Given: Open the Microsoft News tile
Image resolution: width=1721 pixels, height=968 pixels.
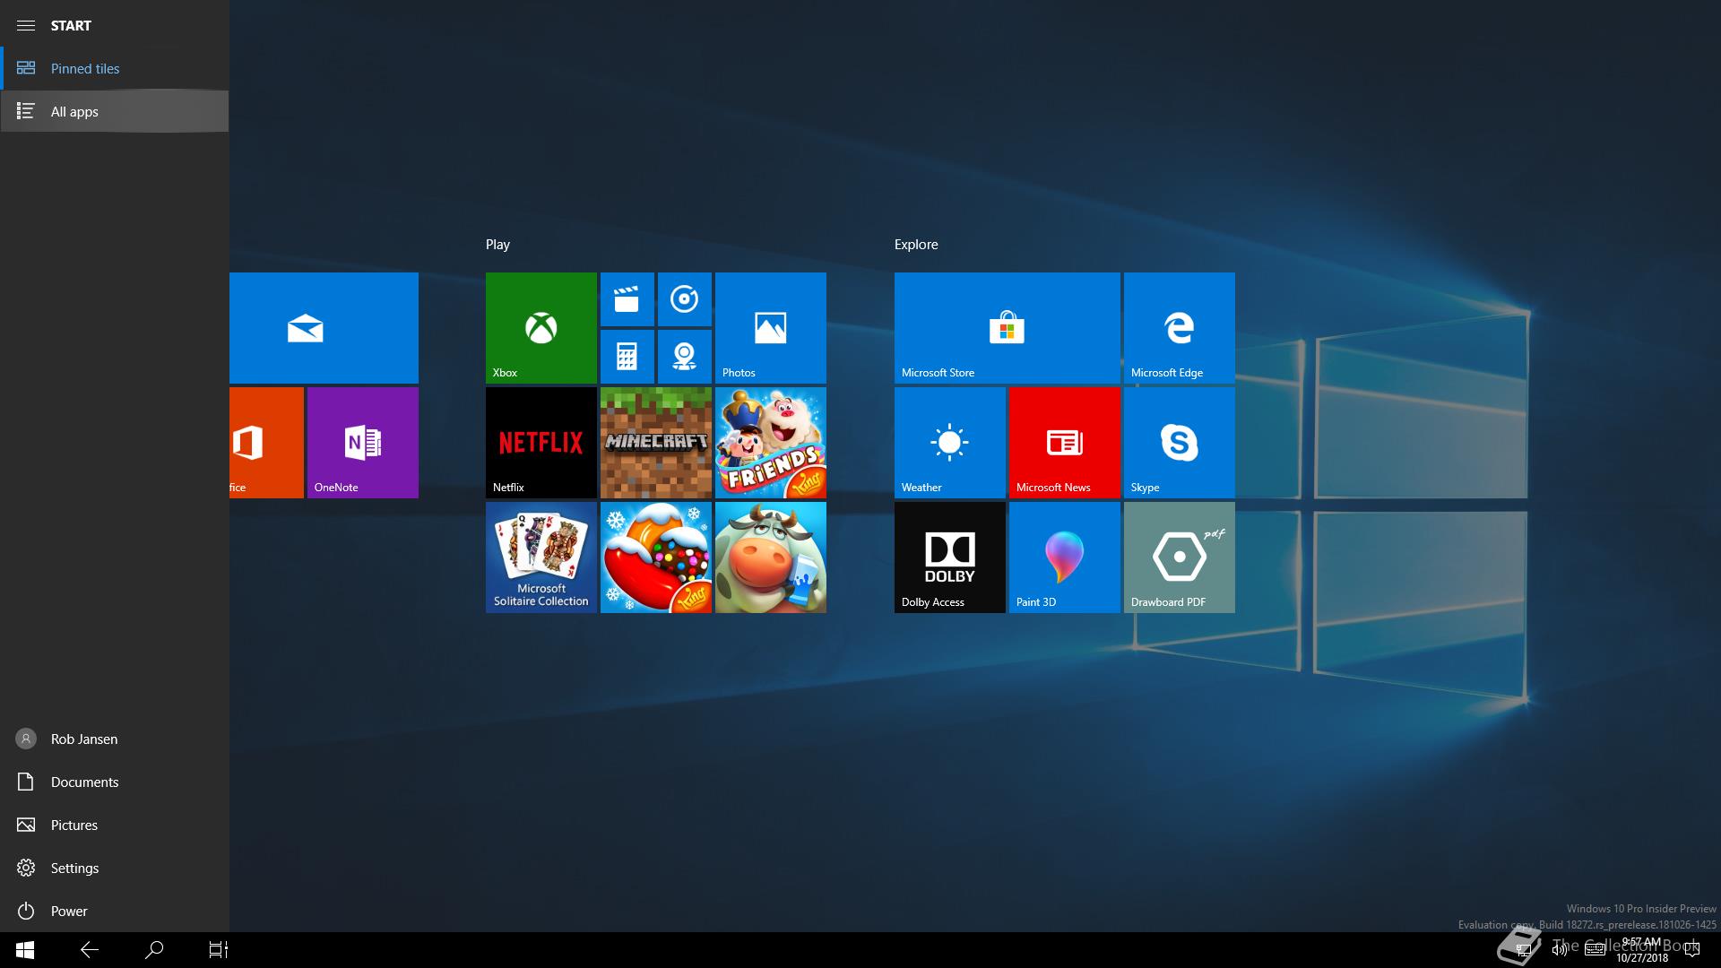Looking at the screenshot, I should [1065, 443].
